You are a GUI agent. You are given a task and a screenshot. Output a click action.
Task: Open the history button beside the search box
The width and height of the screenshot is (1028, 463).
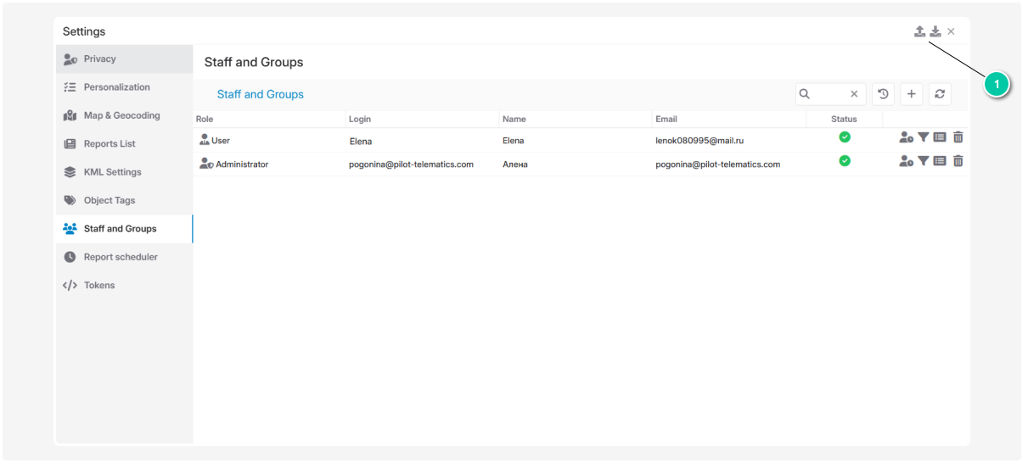883,94
